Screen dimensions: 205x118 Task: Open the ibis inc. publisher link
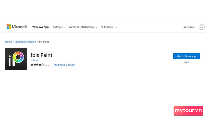coord(35,60)
